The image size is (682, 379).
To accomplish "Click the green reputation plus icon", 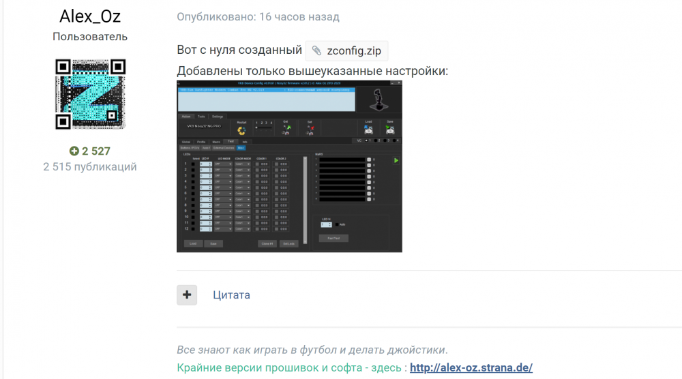I will click(x=74, y=151).
